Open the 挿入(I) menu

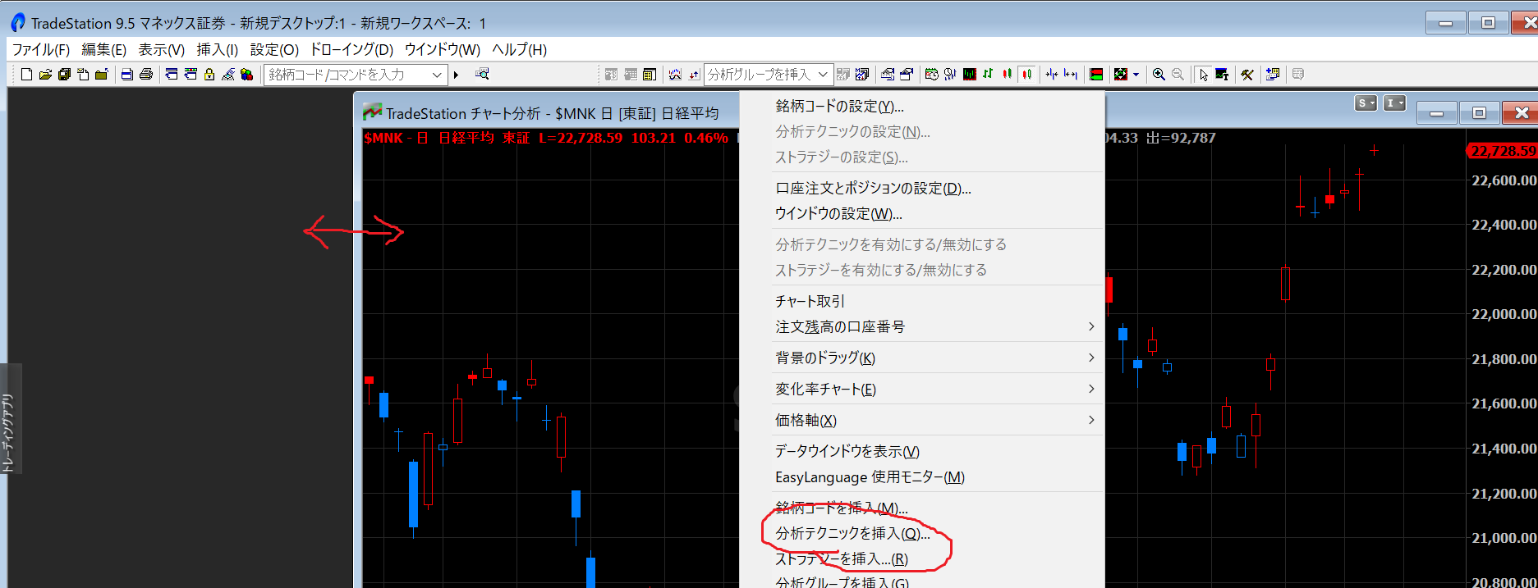point(217,49)
